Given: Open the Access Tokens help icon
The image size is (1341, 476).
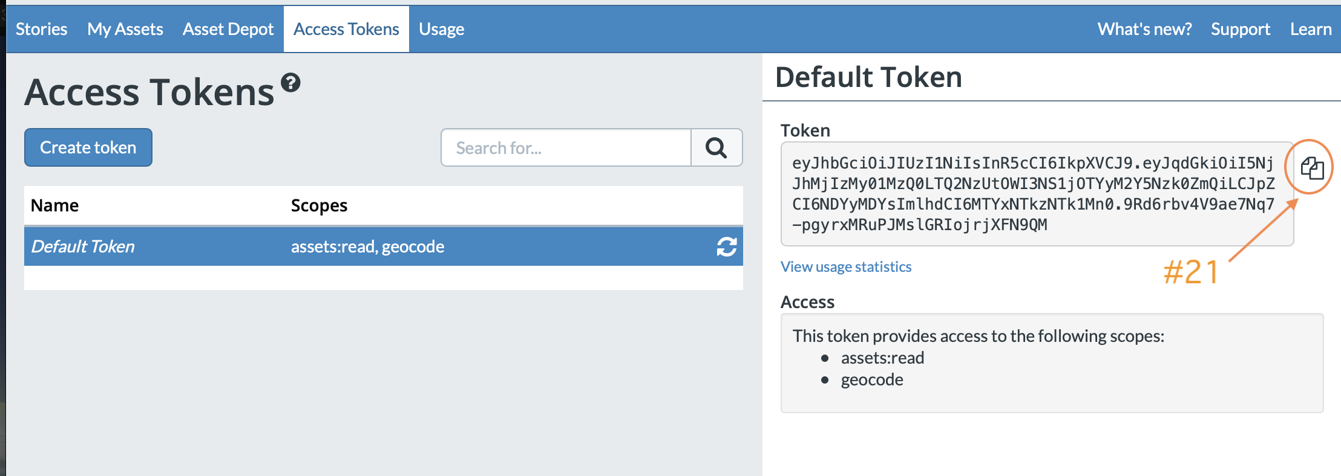Looking at the screenshot, I should click(291, 82).
